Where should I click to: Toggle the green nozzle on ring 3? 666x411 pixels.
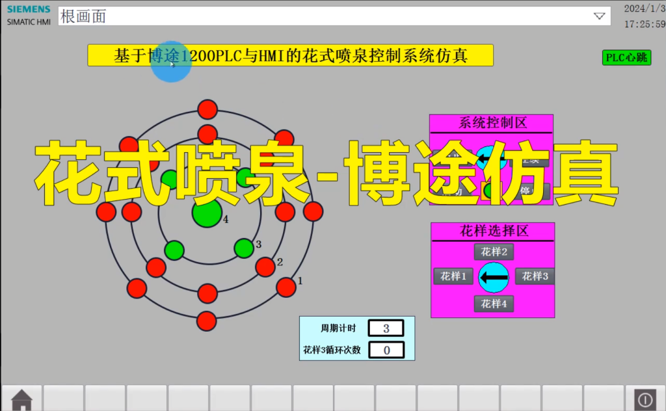(x=244, y=247)
